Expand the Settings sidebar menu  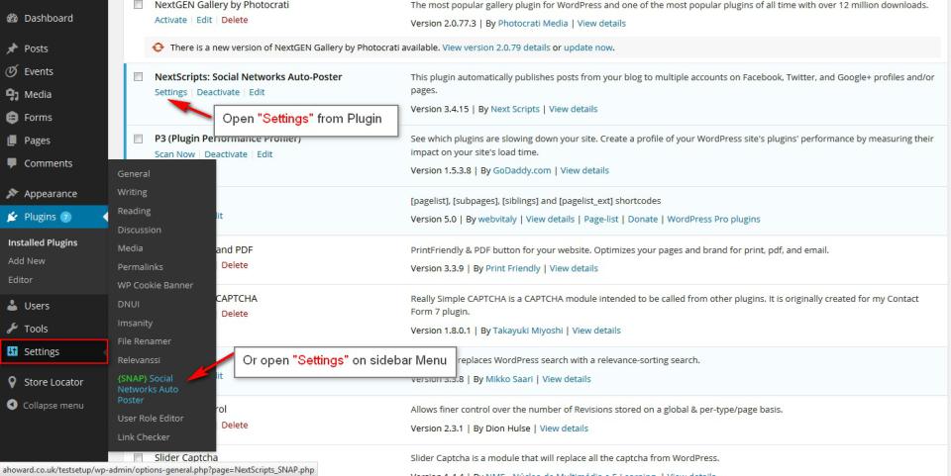42,351
